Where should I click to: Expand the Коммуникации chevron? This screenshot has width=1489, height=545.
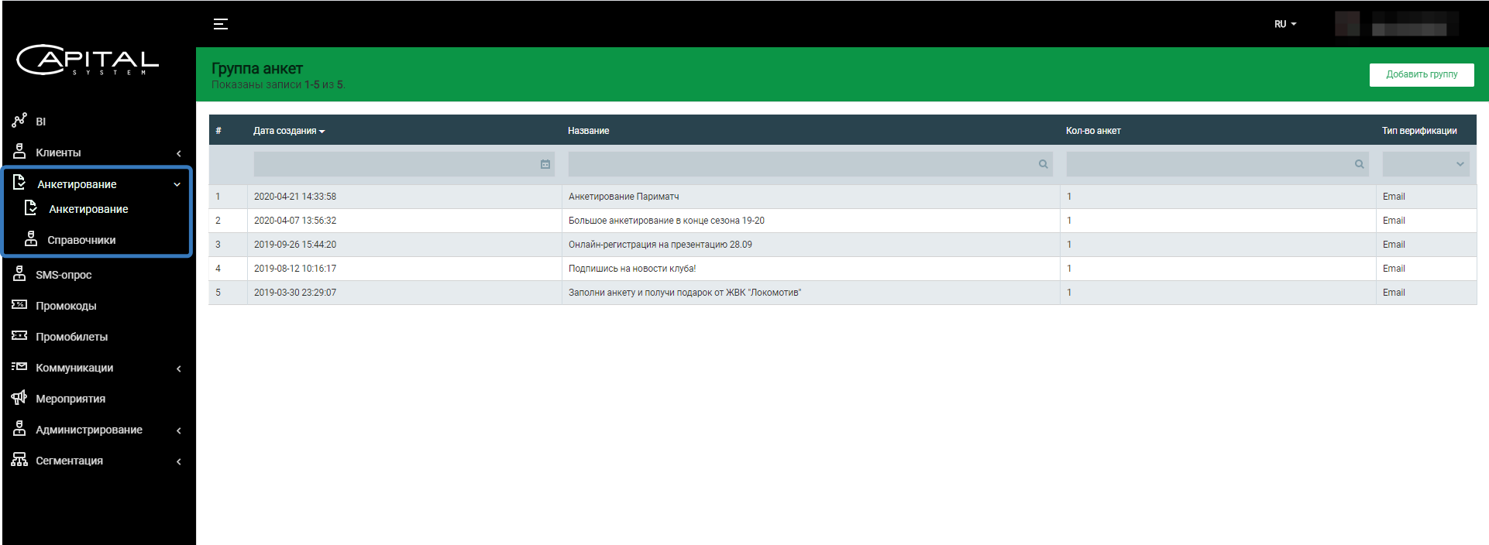pyautogui.click(x=179, y=368)
